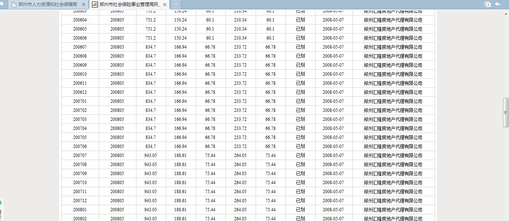Viewport: 509px width, 221px height.
Task: Click 郑州汇隆房地产代理有限公司 in the 200703 row
Action: (393, 119)
